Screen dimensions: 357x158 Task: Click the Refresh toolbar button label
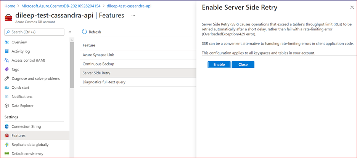pyautogui.click(x=95, y=32)
